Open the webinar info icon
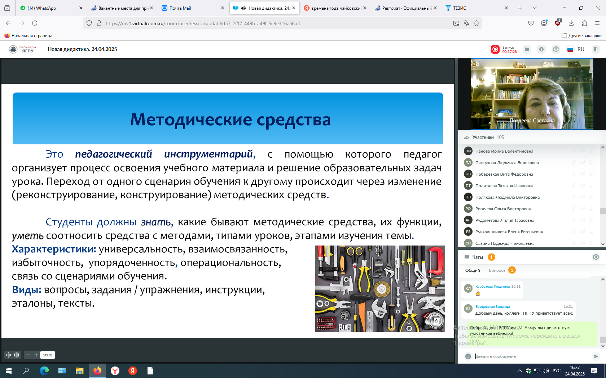The image size is (606, 378). (x=541, y=49)
